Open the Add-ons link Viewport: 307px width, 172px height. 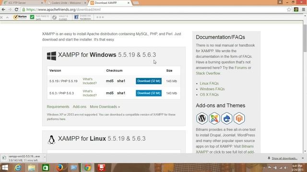tap(80, 107)
